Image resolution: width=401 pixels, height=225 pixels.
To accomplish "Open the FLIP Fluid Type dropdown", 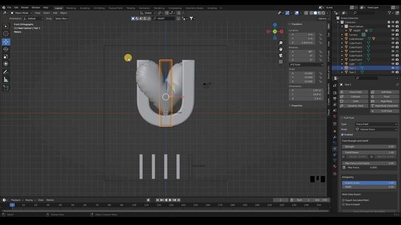I will coord(376,124).
